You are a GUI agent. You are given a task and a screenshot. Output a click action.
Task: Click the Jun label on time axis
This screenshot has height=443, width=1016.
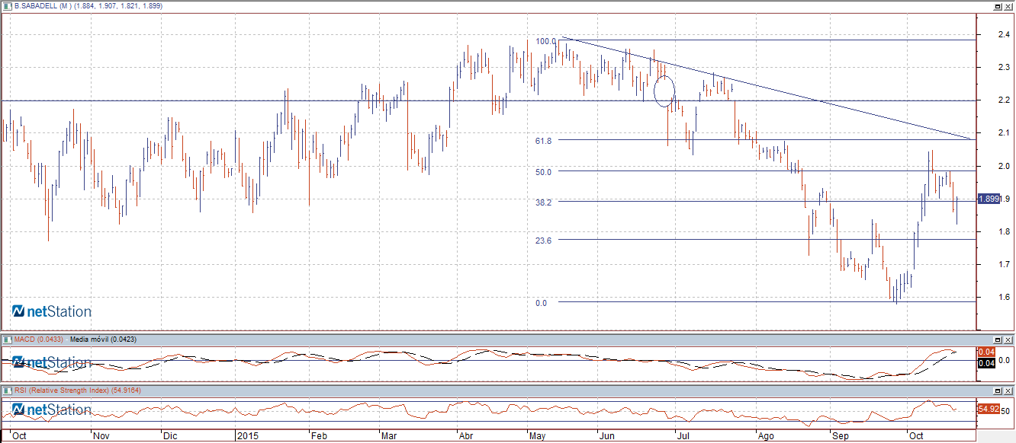click(x=609, y=436)
